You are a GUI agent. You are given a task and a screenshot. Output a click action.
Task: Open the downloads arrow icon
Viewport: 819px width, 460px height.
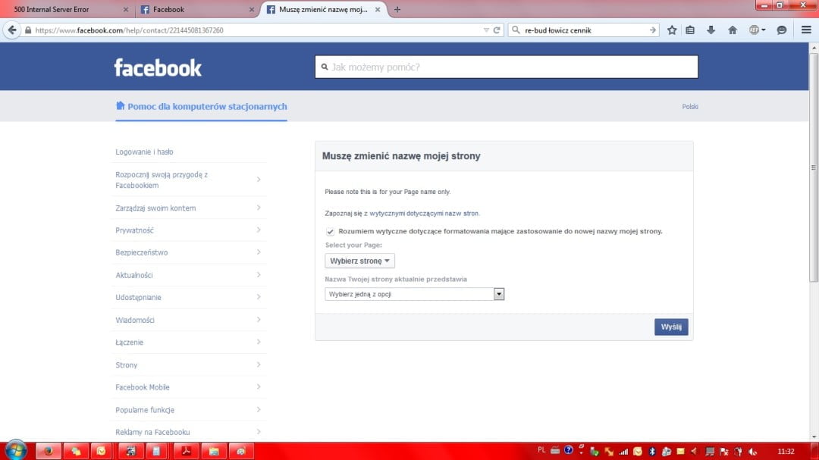point(711,30)
